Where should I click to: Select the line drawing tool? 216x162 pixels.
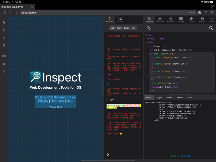tap(4, 38)
